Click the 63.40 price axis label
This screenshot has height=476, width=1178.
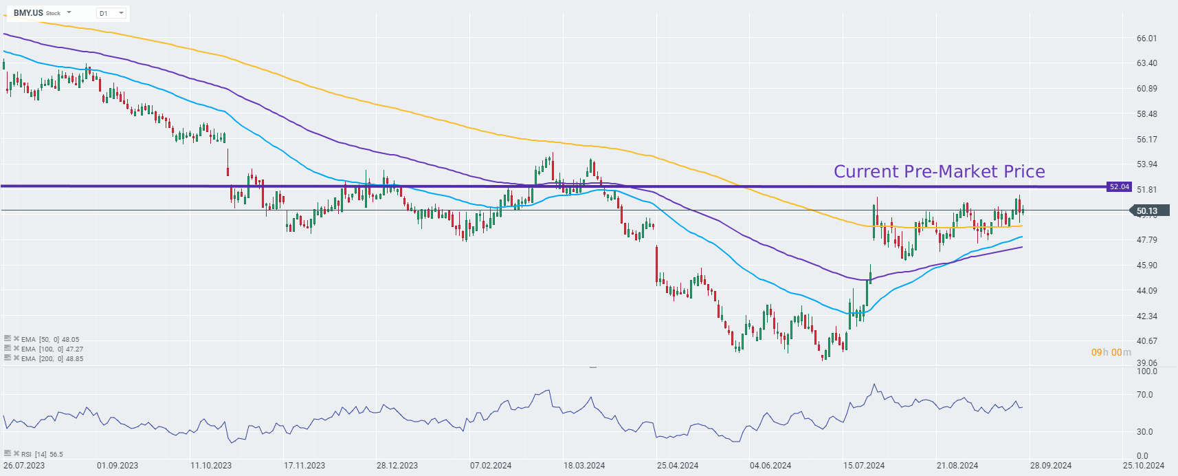pyautogui.click(x=1146, y=63)
